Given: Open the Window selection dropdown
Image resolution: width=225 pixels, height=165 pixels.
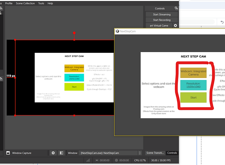Looking at the screenshot, I should coord(110,153).
